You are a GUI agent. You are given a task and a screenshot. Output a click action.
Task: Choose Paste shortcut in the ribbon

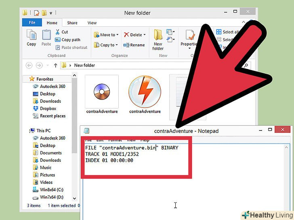tap(71, 48)
